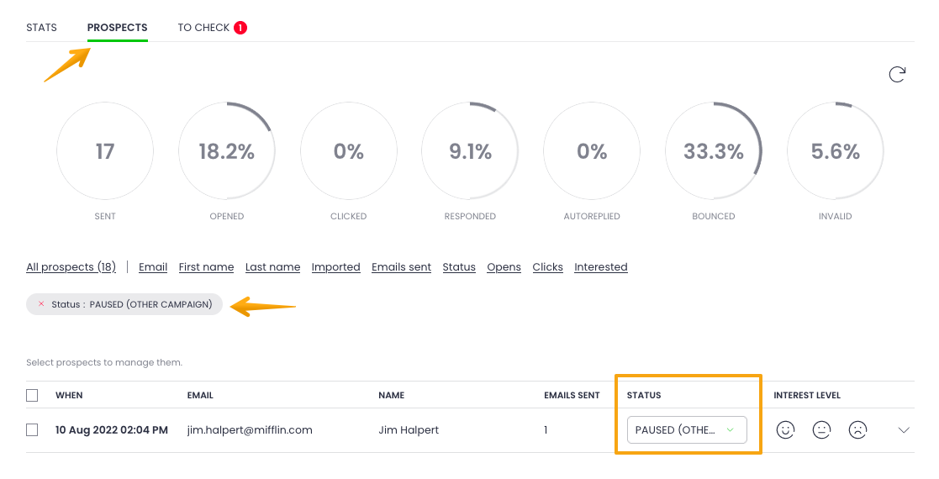Open the To Check tab
Screen dimensions: 939x479
pyautogui.click(x=203, y=28)
